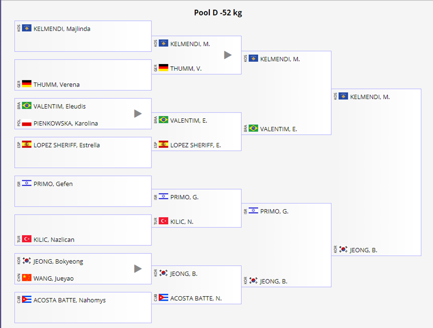Click the Pool D -52 kg heading

pyautogui.click(x=218, y=13)
